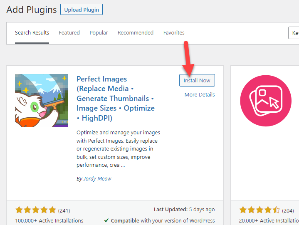Click the five-star rating of Perfect Images
299x225 pixels.
tap(36, 210)
